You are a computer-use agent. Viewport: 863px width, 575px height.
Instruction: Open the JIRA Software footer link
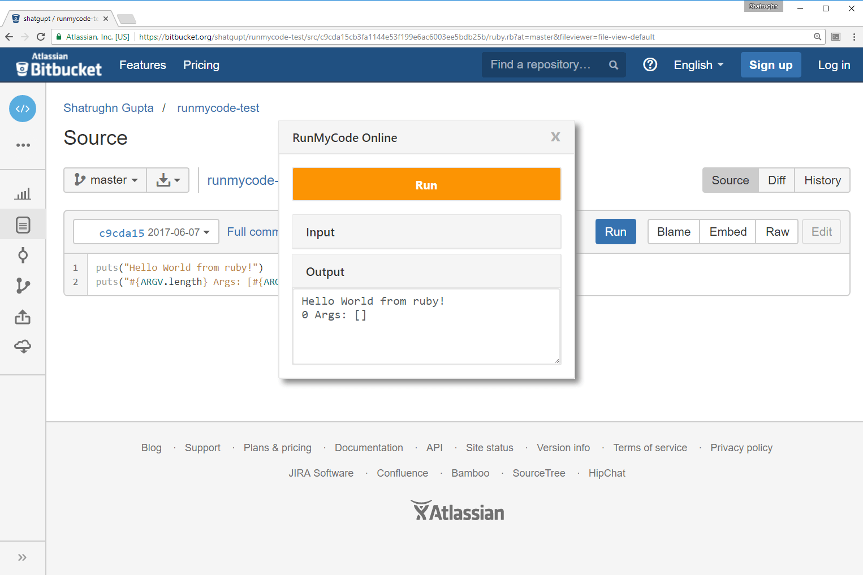tap(321, 473)
